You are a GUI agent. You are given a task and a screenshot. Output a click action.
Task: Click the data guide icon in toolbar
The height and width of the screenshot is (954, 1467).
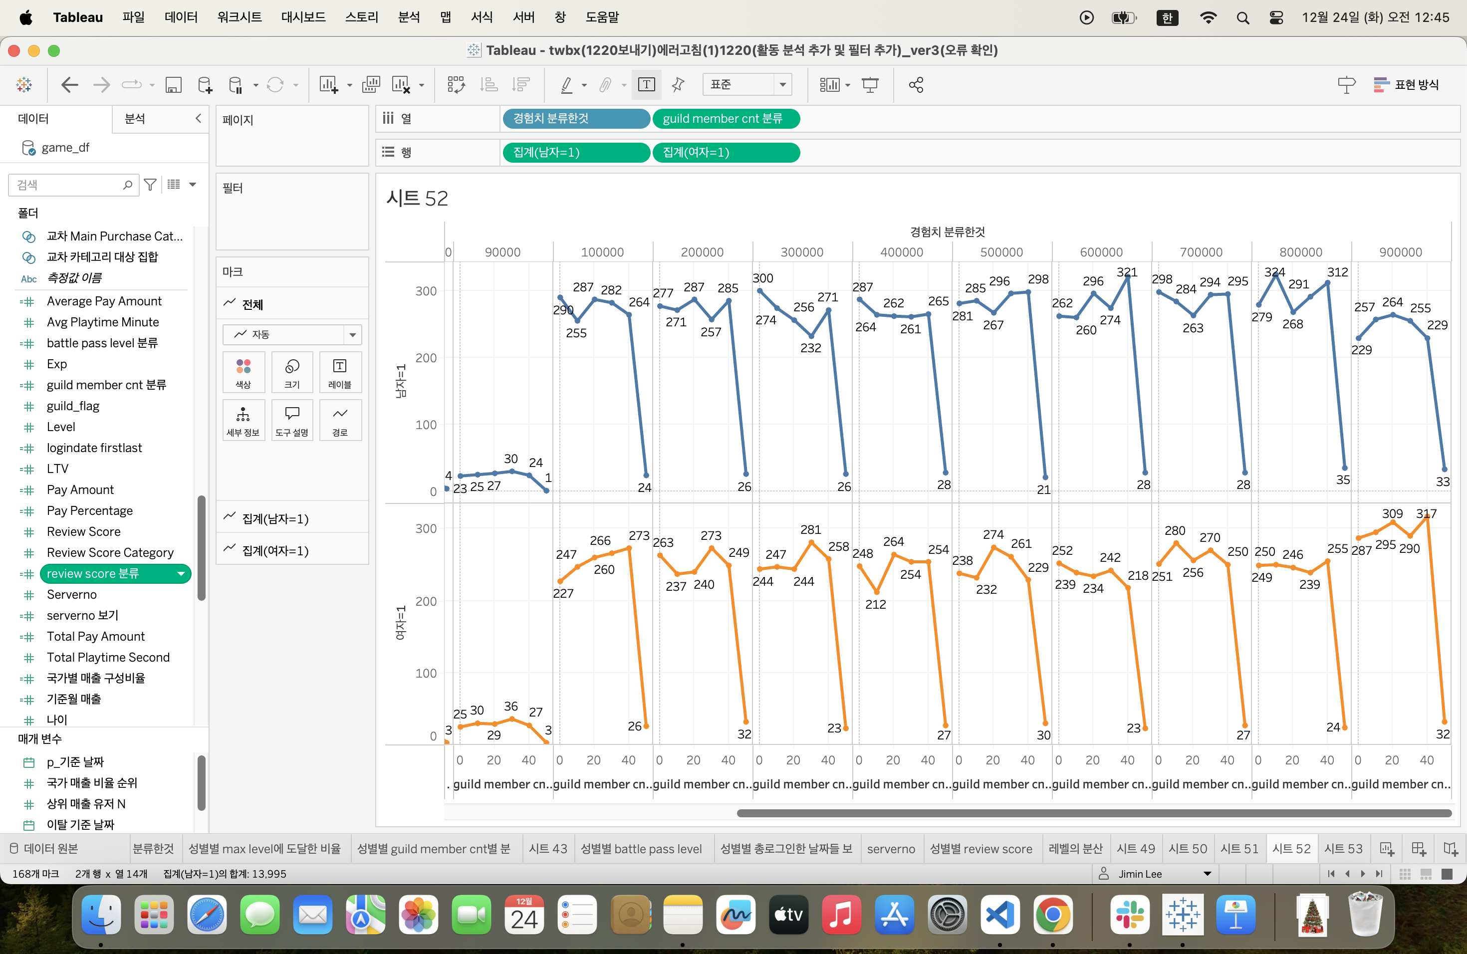tap(1346, 84)
